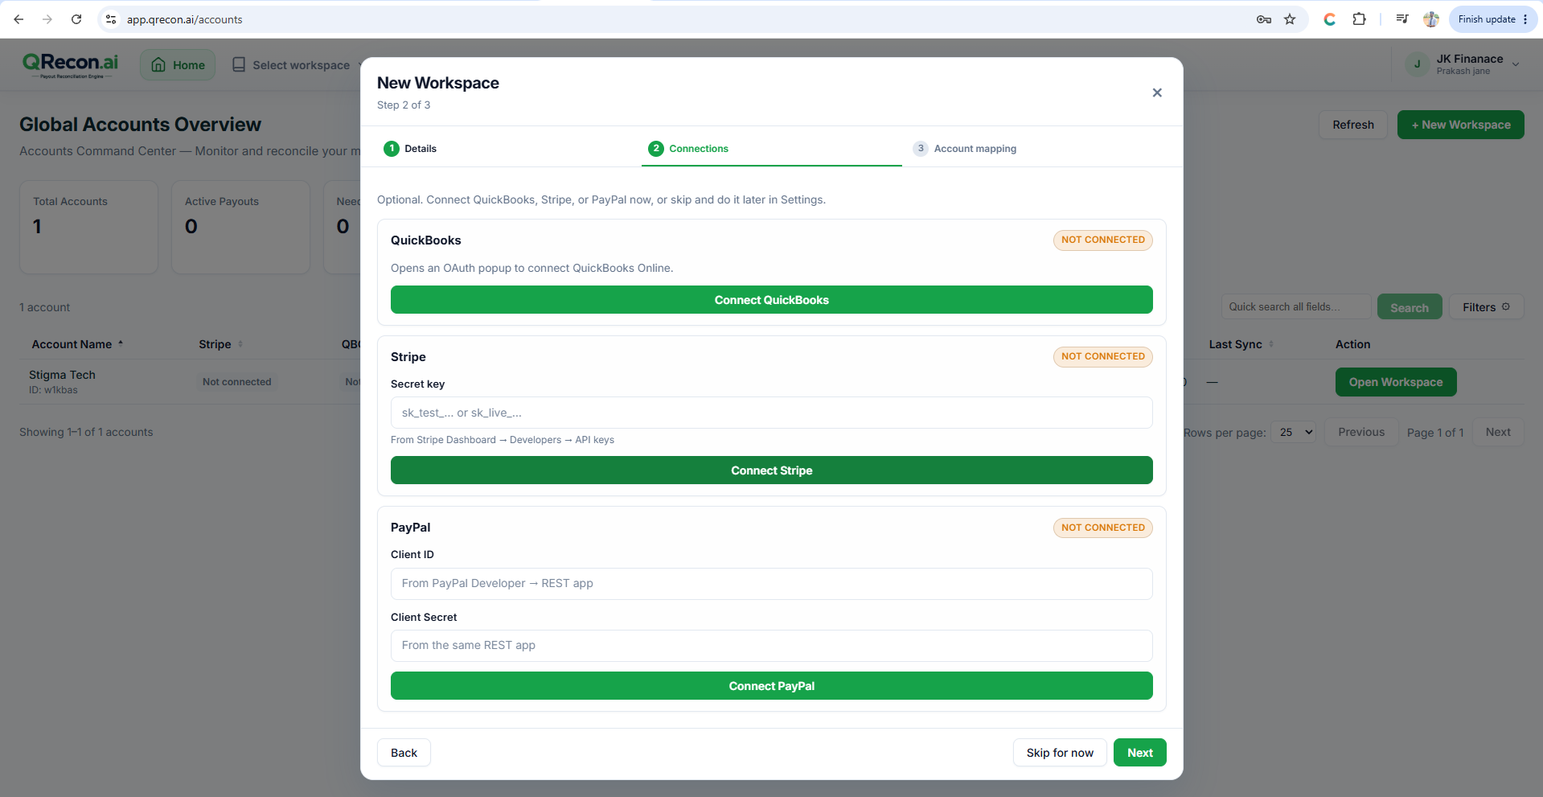Open the extensions puzzle icon
This screenshot has width=1543, height=797.
[1359, 19]
